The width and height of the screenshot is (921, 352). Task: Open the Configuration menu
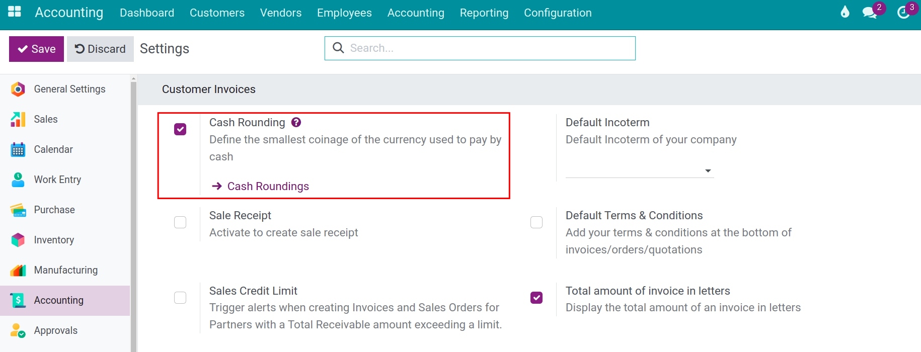pos(558,13)
